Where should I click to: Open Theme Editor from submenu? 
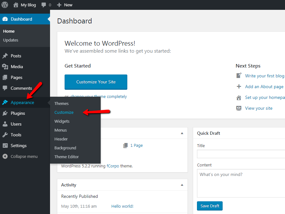(66, 157)
